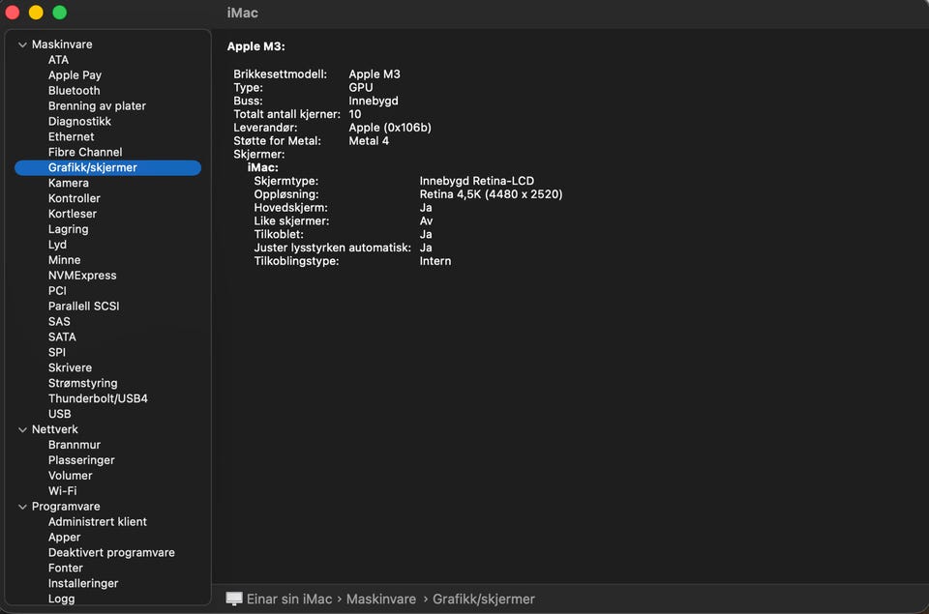
Task: Select Brenning av plater
Action: click(97, 106)
